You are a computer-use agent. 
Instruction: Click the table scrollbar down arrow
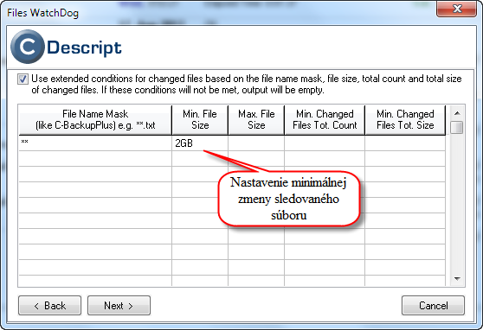tap(457, 279)
